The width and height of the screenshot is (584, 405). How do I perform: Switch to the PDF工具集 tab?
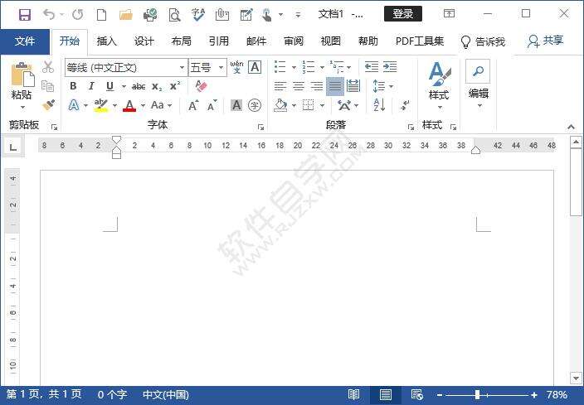(x=420, y=41)
